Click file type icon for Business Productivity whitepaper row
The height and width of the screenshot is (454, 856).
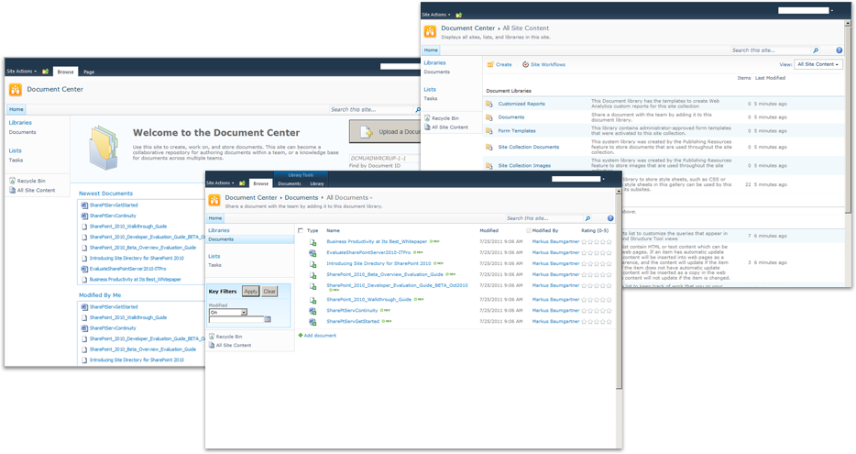click(313, 242)
